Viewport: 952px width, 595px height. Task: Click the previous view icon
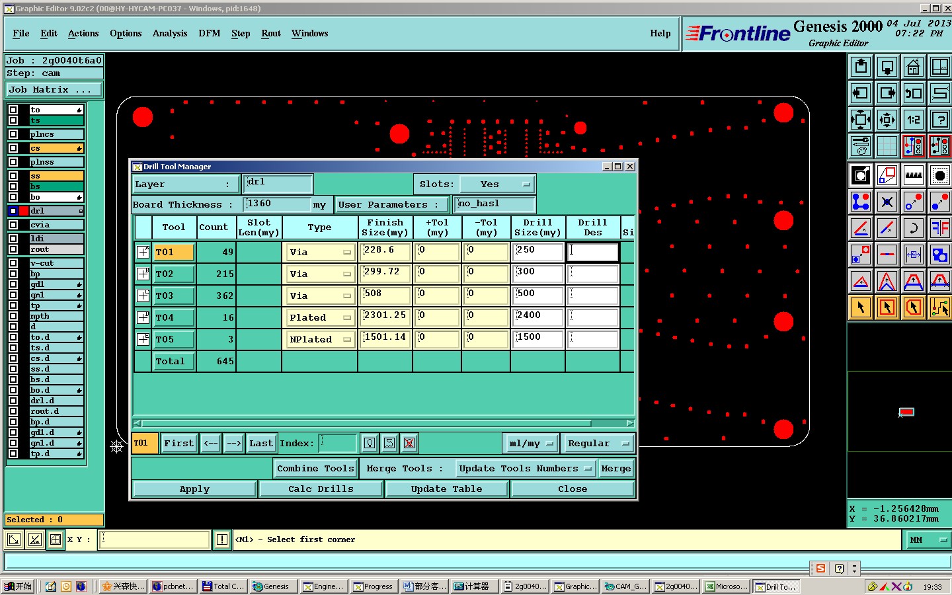[914, 93]
